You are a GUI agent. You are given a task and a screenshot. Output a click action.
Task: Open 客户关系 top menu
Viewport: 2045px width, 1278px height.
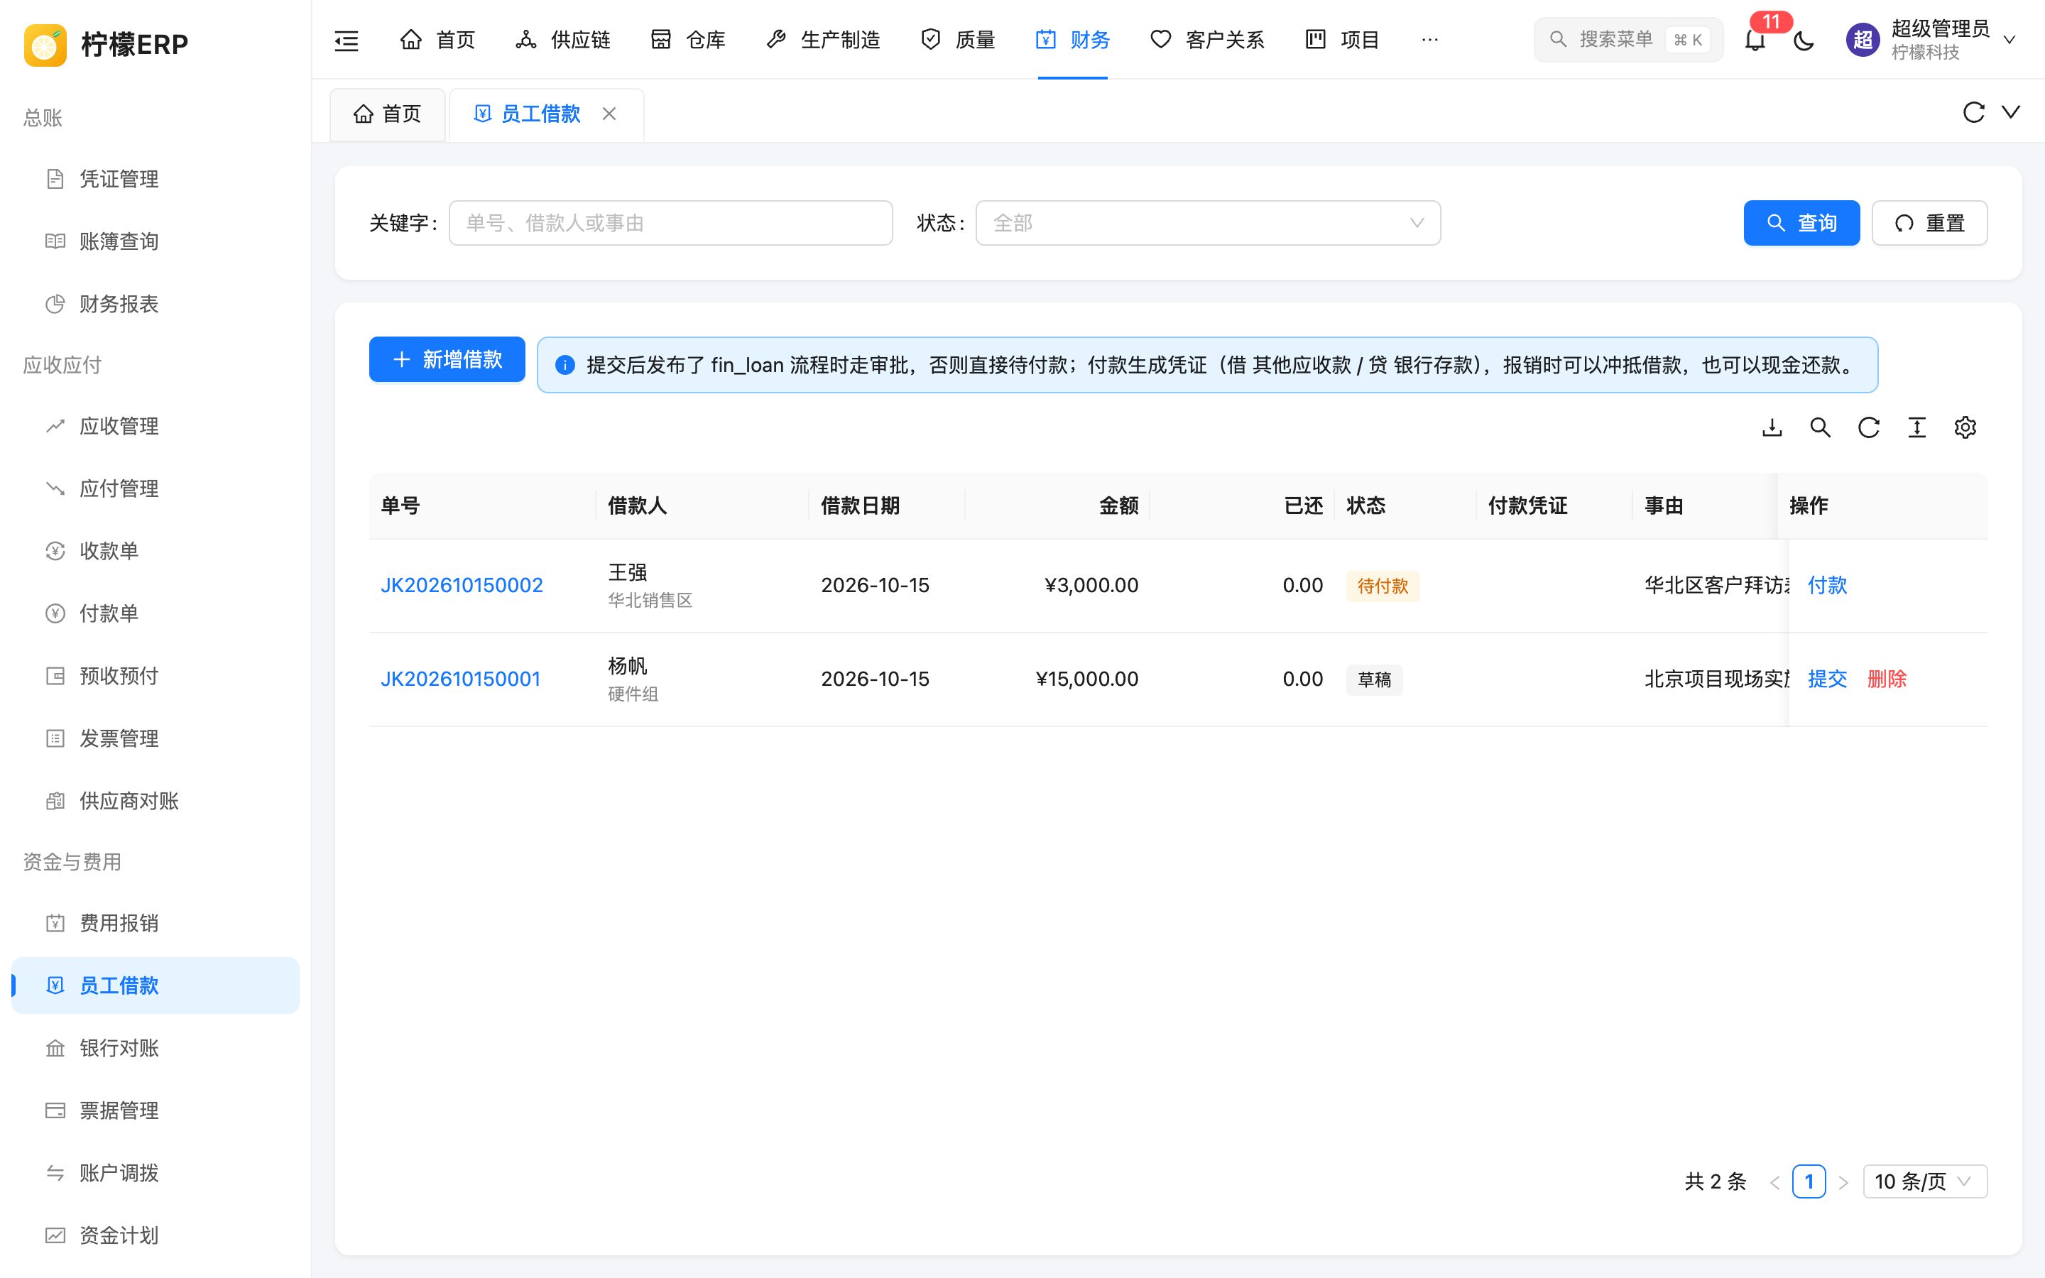[x=1206, y=40]
